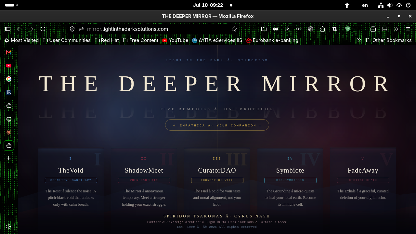
Task: Open the Other Bookmarks folder
Action: click(x=389, y=40)
